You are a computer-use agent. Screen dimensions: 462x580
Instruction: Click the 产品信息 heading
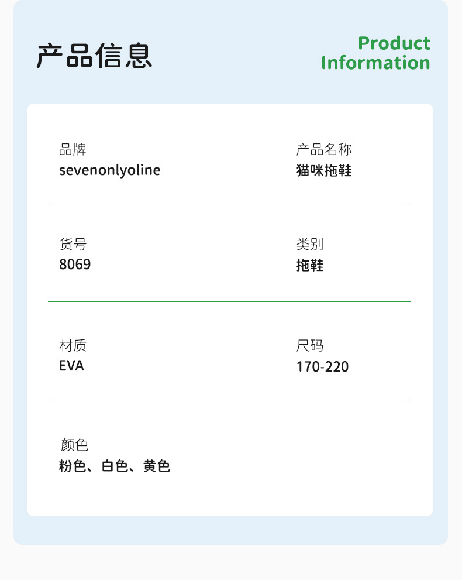tap(95, 56)
